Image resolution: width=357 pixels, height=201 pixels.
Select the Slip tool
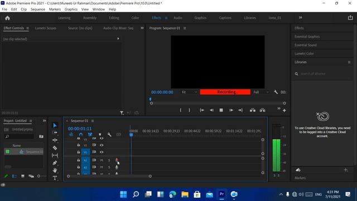[55, 155]
